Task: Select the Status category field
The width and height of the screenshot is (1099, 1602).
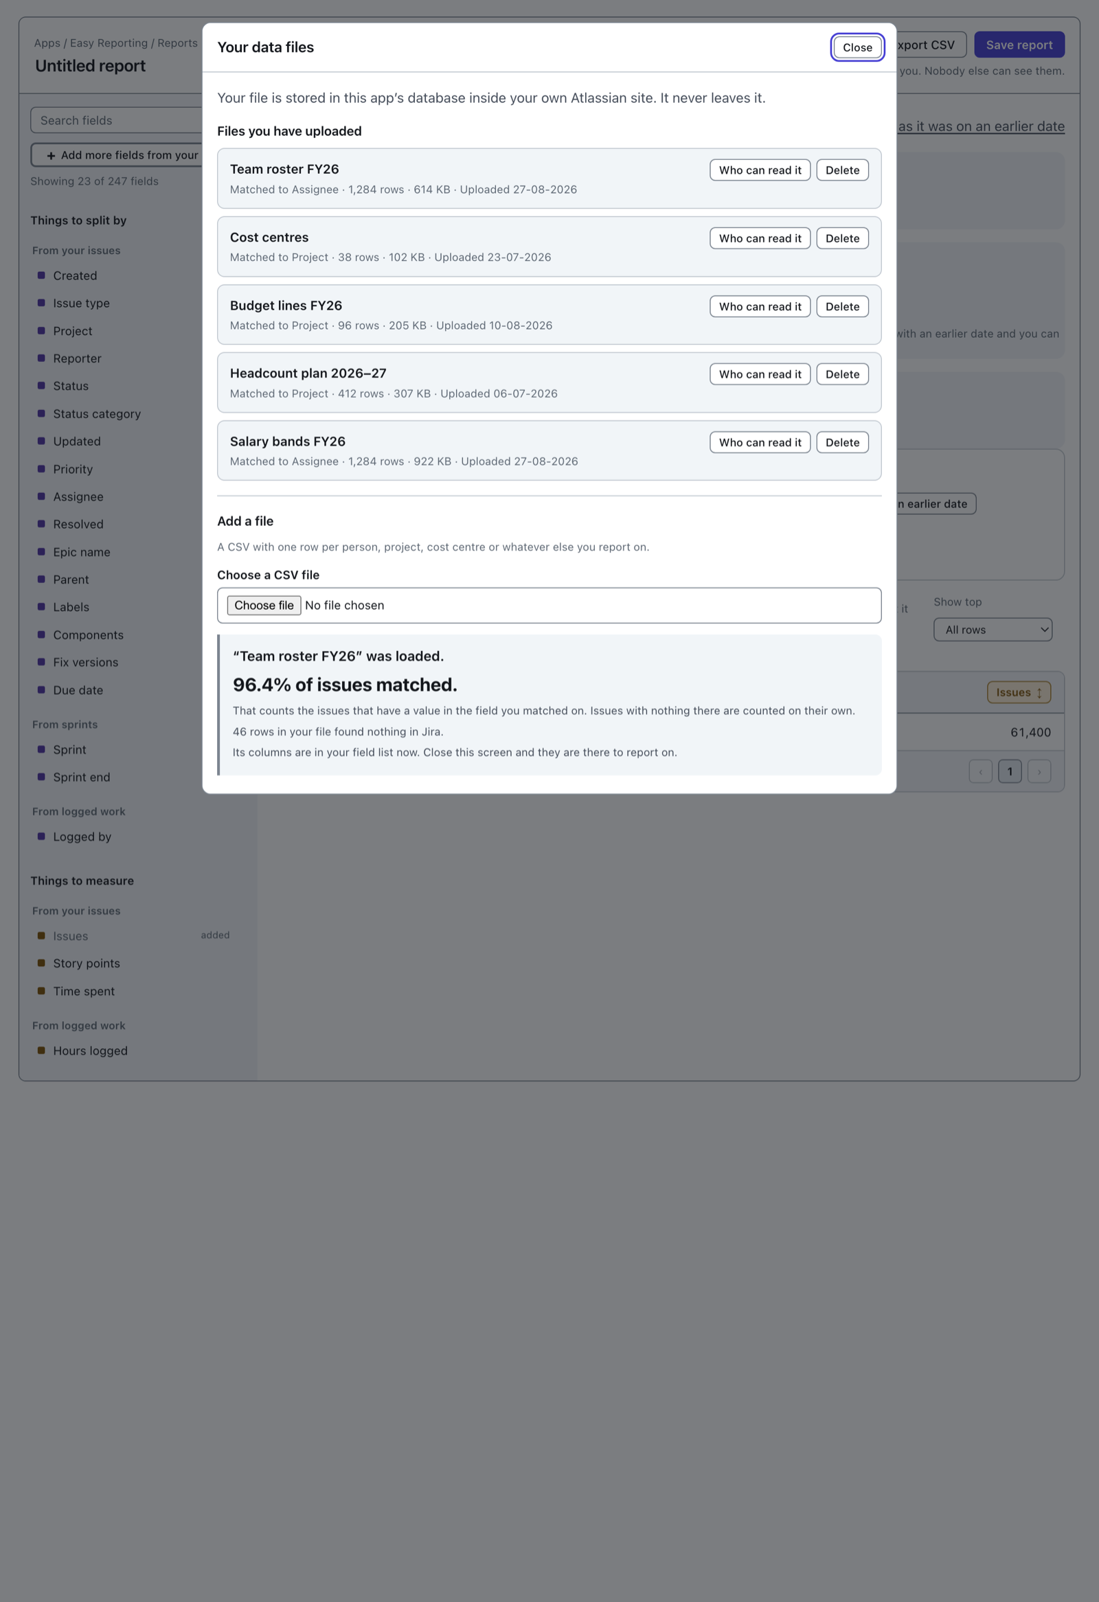Action: pos(97,413)
